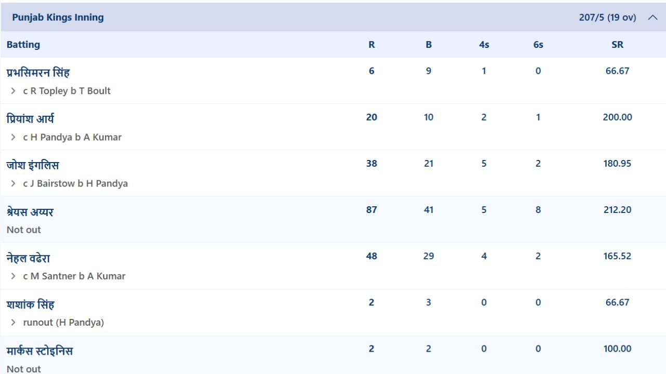Select मार्कस स्टोइनिस batsman name
Image resolution: width=666 pixels, height=374 pixels.
(x=40, y=351)
